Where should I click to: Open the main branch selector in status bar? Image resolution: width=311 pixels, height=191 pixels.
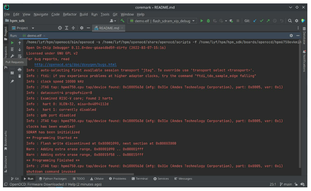point(288,184)
